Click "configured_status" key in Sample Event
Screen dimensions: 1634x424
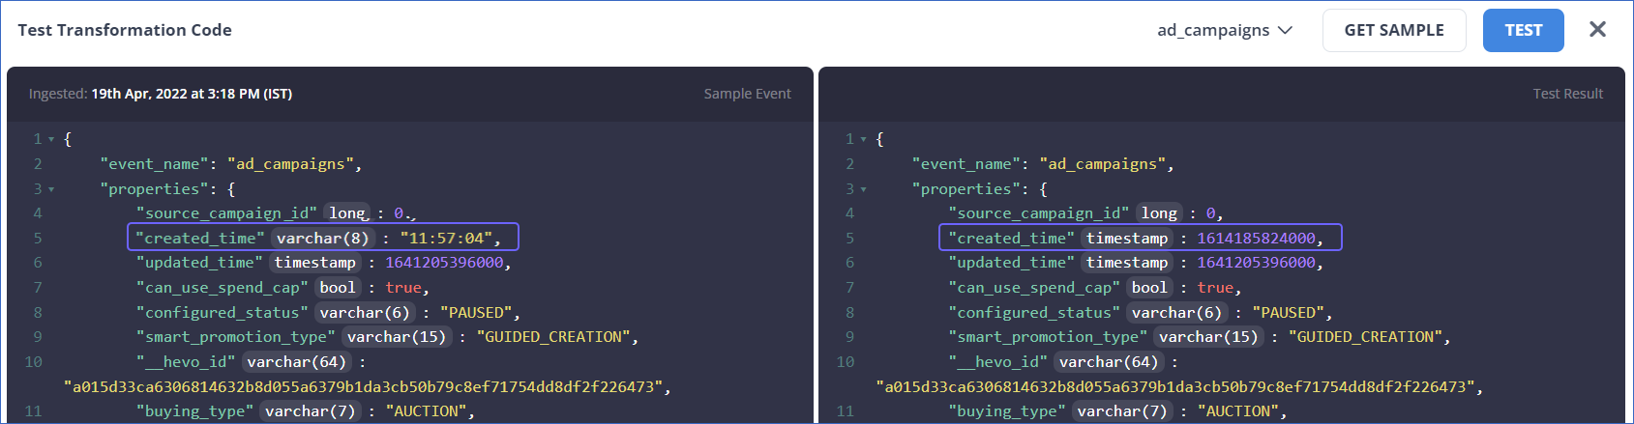click(x=223, y=313)
